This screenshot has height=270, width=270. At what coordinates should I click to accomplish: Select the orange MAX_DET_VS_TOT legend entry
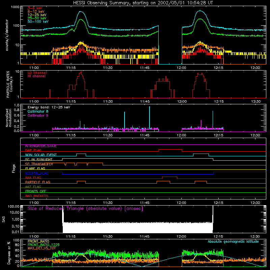pos(42,248)
